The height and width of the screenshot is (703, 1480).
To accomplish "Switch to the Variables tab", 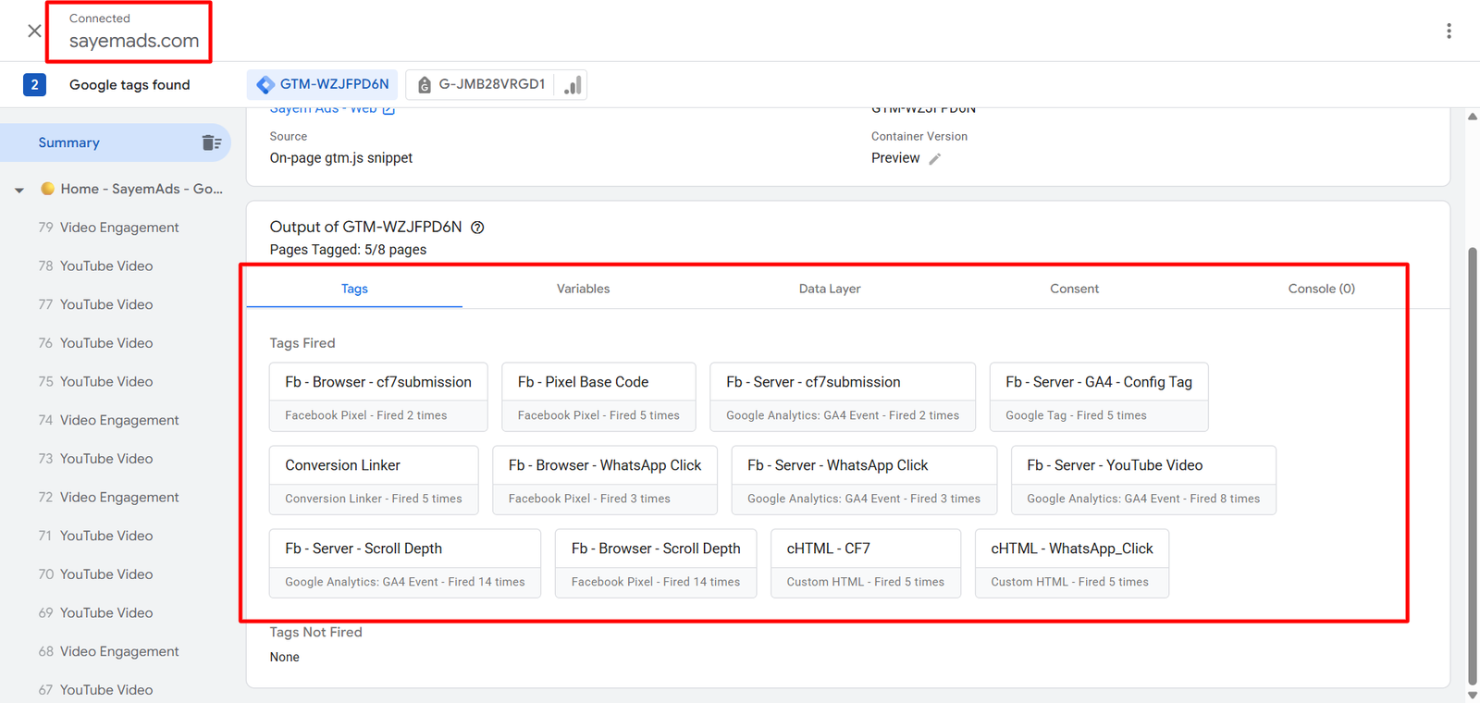I will [583, 289].
